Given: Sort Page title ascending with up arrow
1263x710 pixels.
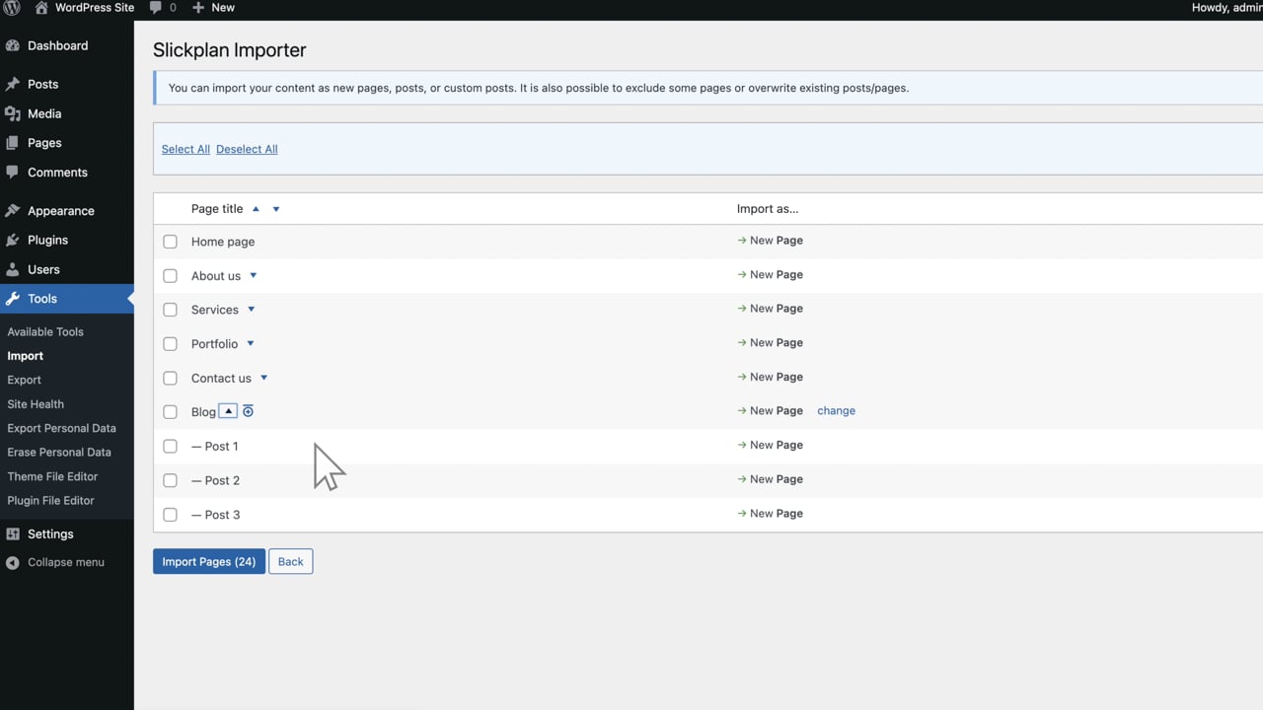Looking at the screenshot, I should tap(256, 209).
